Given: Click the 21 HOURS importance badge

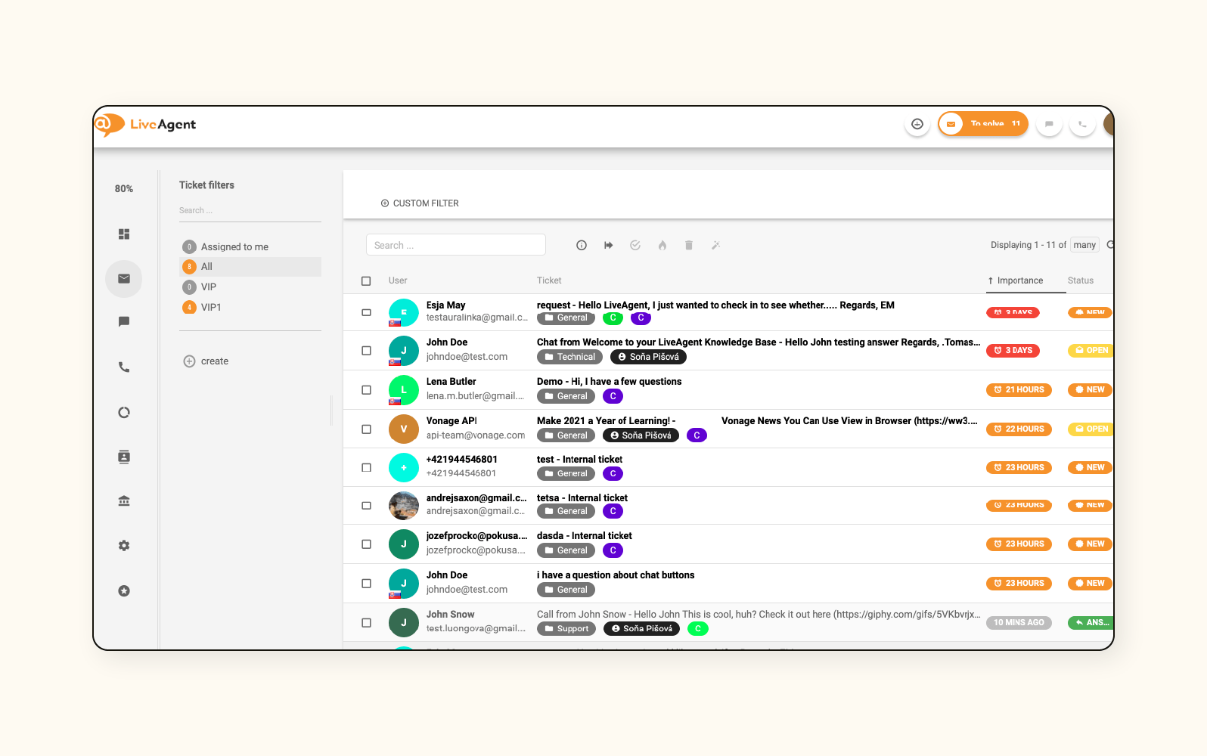Looking at the screenshot, I should tap(1019, 390).
